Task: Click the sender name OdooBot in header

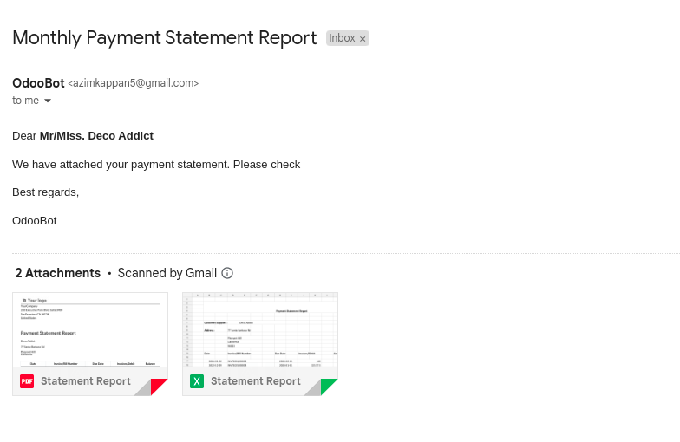Action: click(x=38, y=83)
